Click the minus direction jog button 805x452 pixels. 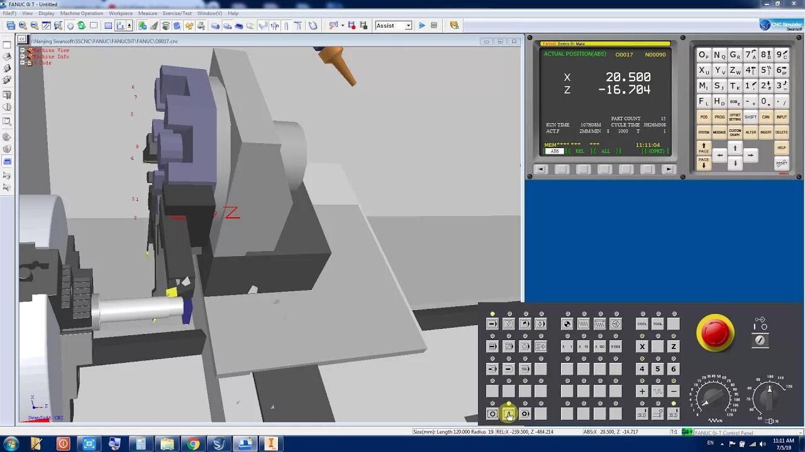click(x=674, y=391)
